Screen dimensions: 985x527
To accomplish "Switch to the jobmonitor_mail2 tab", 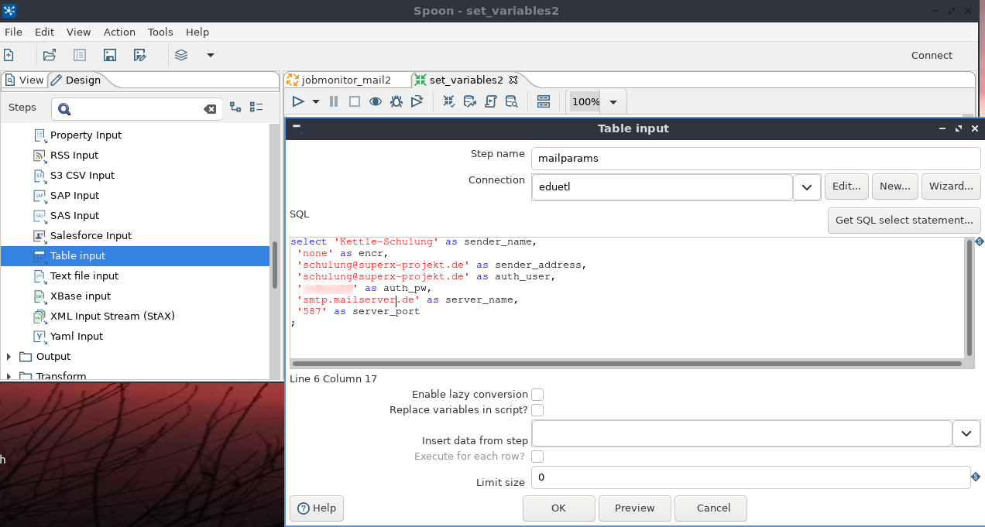I will click(345, 80).
